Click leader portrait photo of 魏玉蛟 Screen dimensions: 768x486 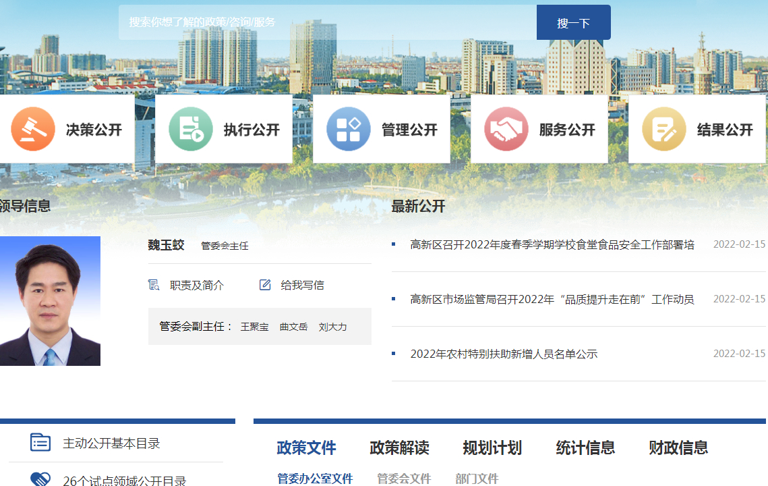(50, 301)
